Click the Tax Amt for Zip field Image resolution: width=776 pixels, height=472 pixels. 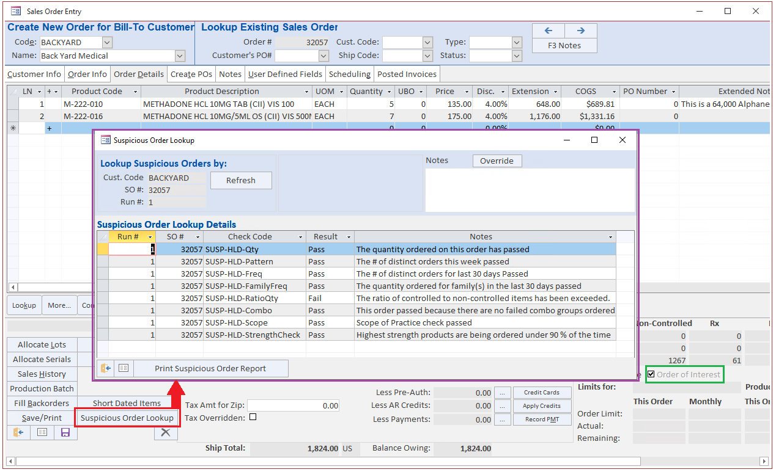tap(293, 405)
